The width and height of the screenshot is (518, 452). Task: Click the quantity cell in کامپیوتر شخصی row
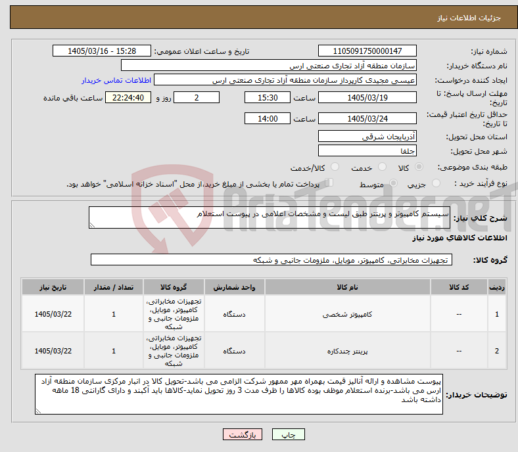click(x=114, y=314)
